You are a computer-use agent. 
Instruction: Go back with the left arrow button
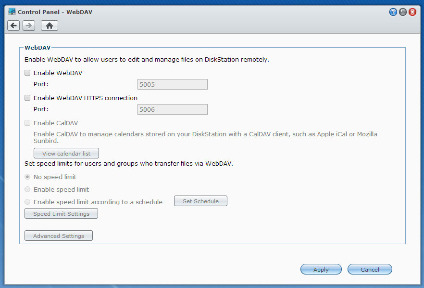(x=13, y=26)
